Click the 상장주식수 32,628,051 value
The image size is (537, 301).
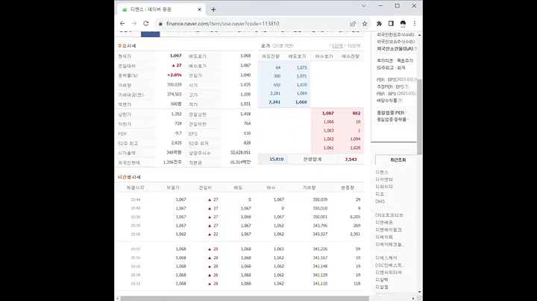point(240,153)
